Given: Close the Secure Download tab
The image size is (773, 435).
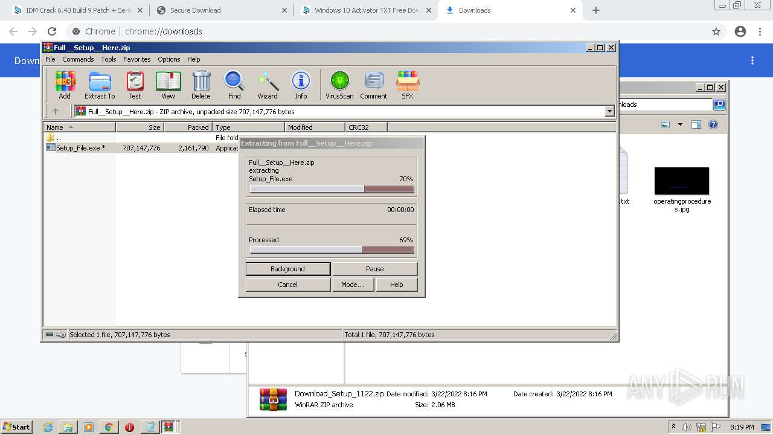Looking at the screenshot, I should coord(284,10).
